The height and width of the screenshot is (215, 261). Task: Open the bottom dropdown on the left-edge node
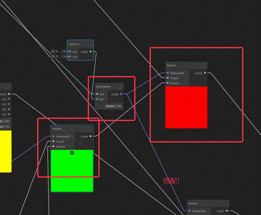(x=4, y=127)
